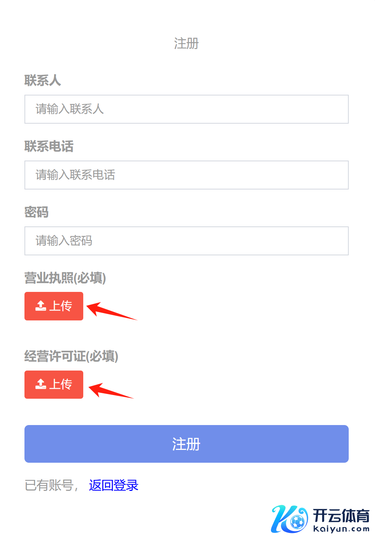Focus the 请输入联系人 input field
Screen dimensions: 375x541
(x=186, y=109)
